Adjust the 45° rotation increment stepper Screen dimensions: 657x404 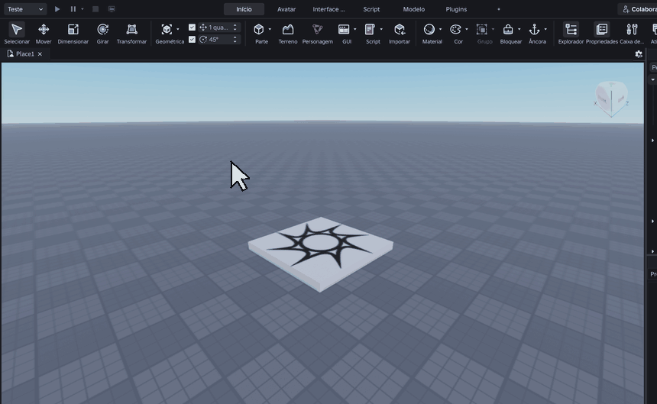235,40
